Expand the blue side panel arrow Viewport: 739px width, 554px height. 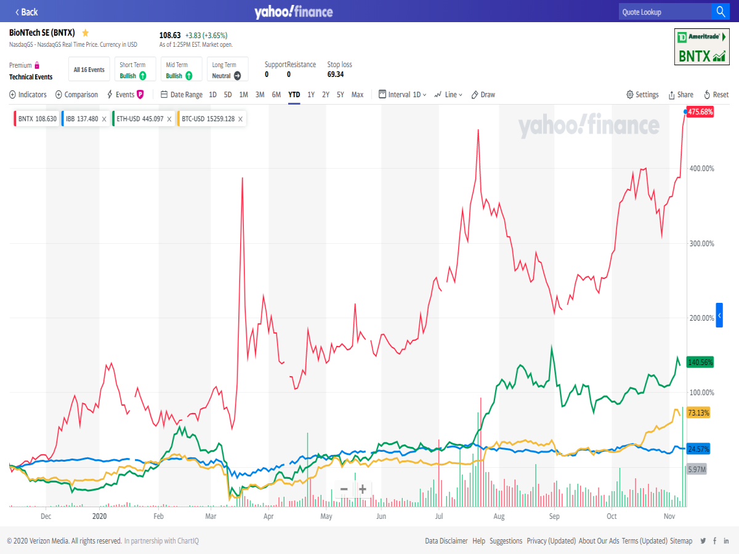click(x=719, y=315)
